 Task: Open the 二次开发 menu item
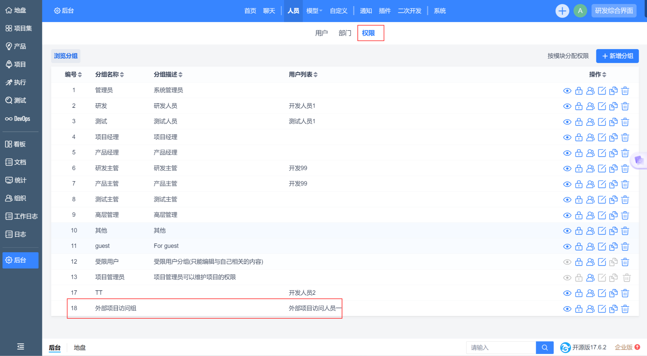point(409,11)
